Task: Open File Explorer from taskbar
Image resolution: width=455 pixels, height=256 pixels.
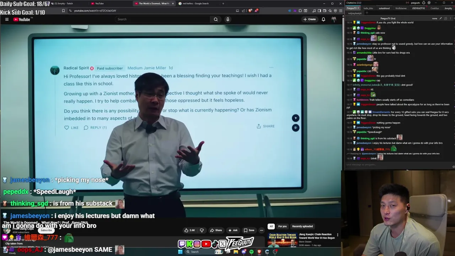Action: click(x=236, y=252)
